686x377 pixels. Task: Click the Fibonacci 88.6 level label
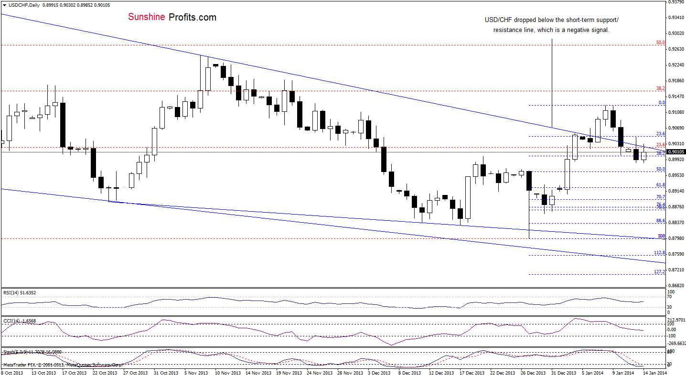(x=661, y=221)
